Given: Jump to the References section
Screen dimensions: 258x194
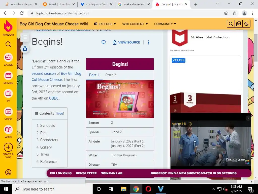Looking at the screenshot, I should click(x=49, y=161).
